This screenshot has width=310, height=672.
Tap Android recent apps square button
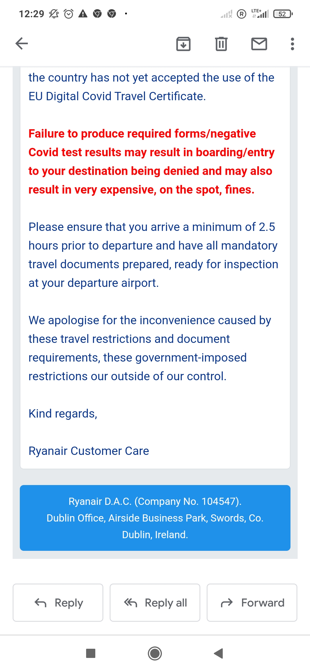click(x=91, y=653)
